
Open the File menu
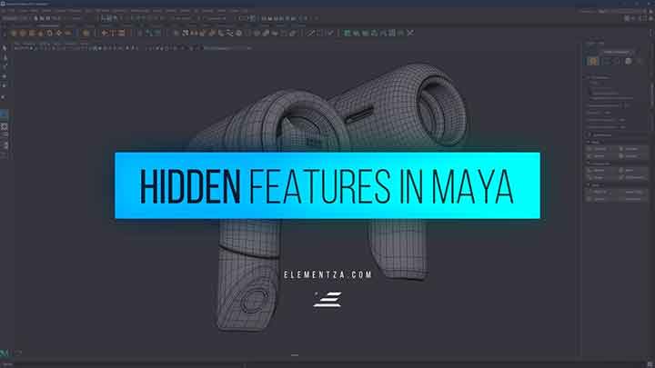coord(5,10)
